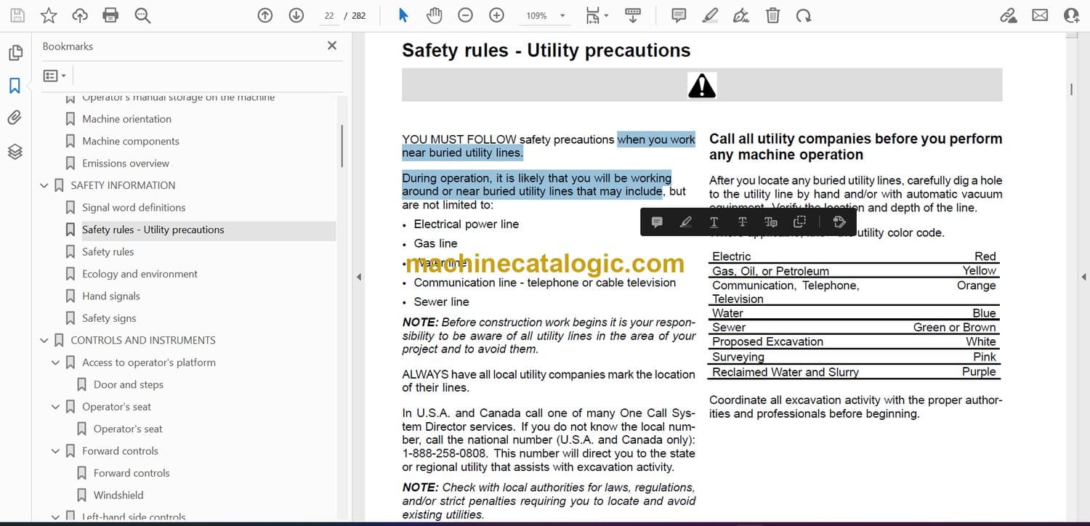This screenshot has width=1090, height=526.
Task: Open the Door and steps bookmark
Action: [129, 385]
